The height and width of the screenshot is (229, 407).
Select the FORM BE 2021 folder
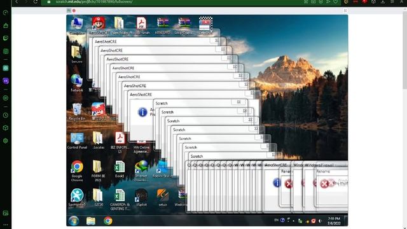98,171
